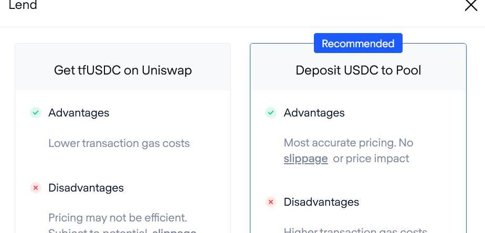The image size is (485, 233).
Task: Click the Lend dialog title
Action: pos(23,6)
